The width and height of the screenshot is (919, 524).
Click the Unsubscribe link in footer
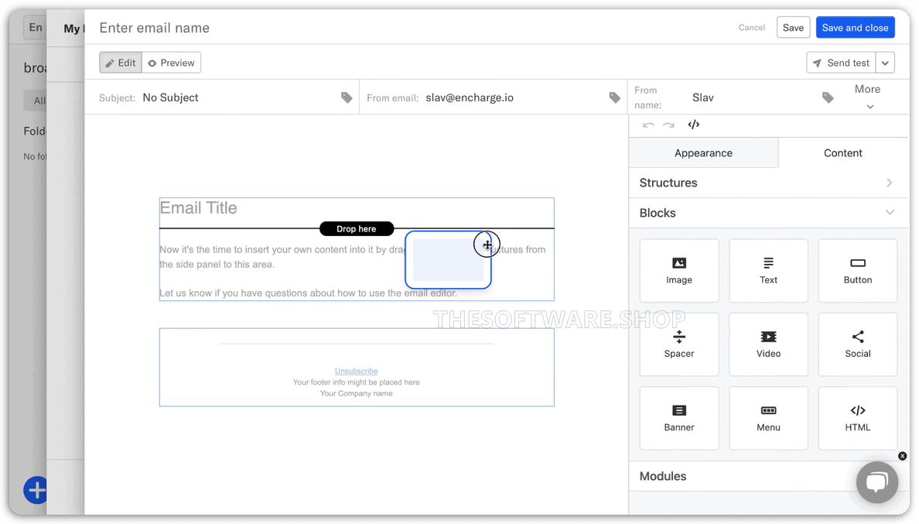click(x=357, y=371)
